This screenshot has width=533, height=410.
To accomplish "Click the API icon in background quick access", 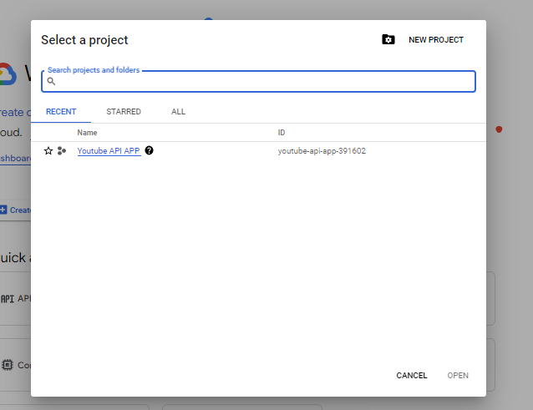I will (8, 299).
